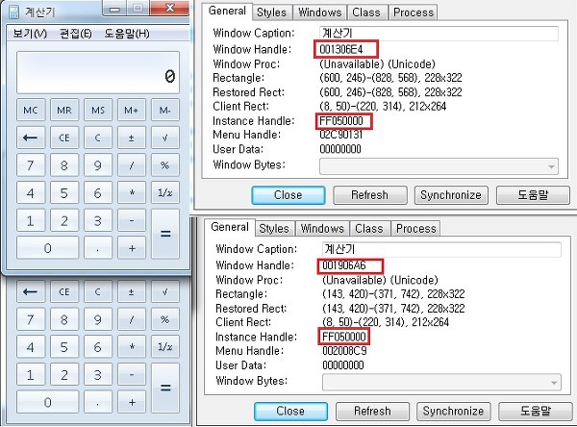Viewport: 577px width, 427px height.
Task: Click the equals key in the partially hidden calculator
Action: (x=165, y=388)
